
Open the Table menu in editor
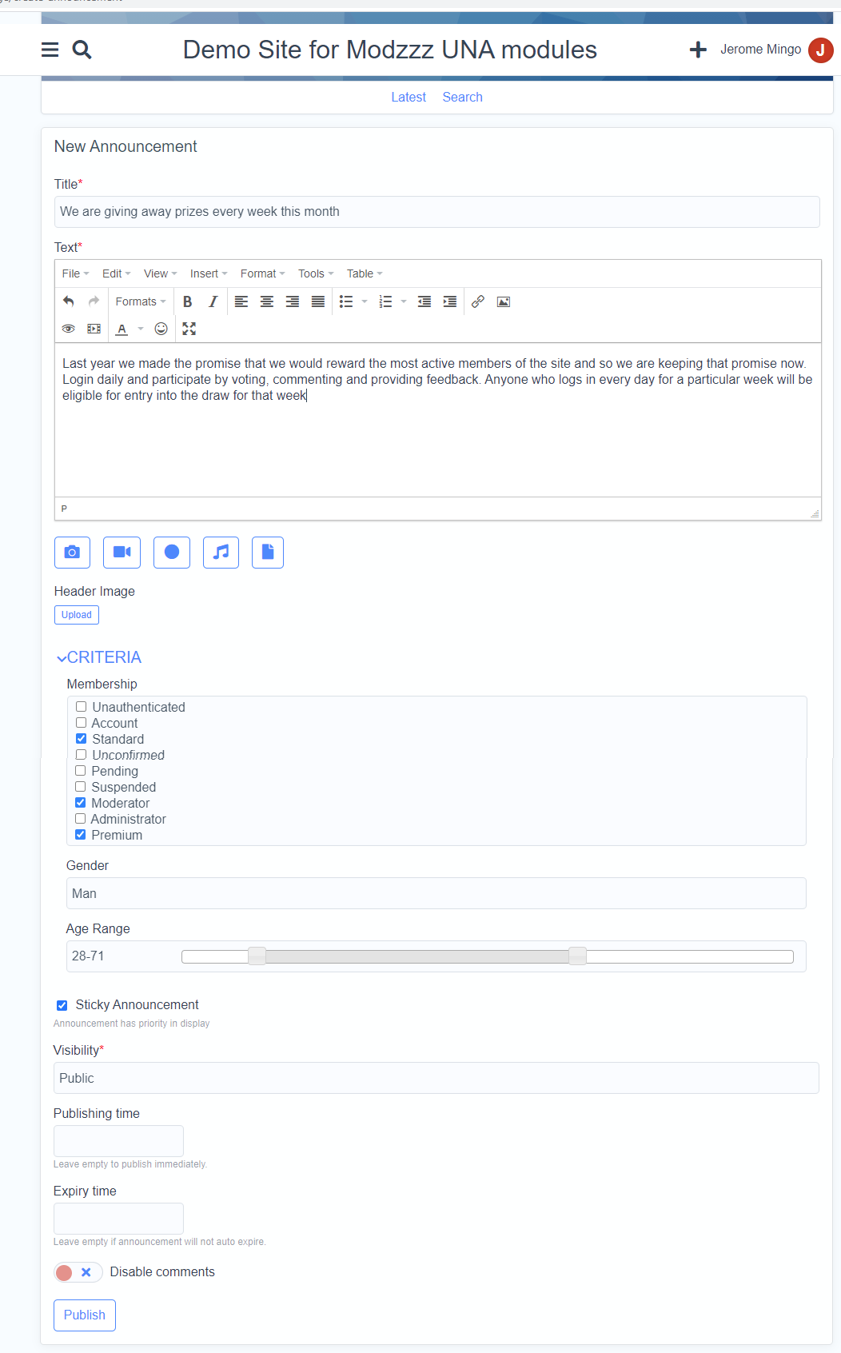364,273
